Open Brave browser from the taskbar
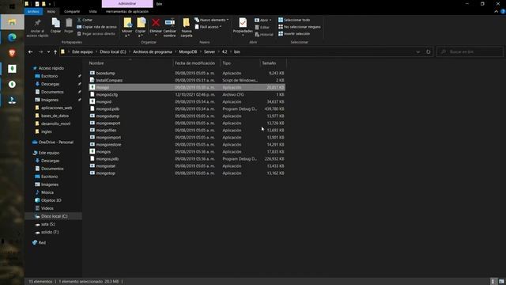This screenshot has height=285, width=506. (12, 53)
